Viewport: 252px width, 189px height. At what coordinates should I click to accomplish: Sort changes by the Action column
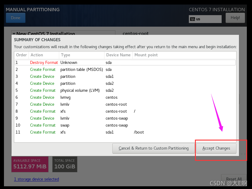click(x=38, y=55)
